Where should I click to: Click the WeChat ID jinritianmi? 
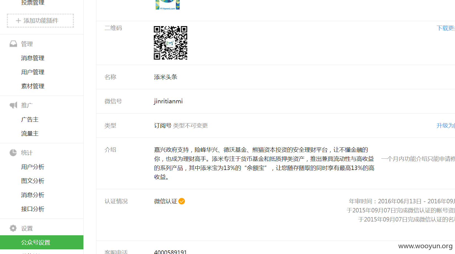168,101
